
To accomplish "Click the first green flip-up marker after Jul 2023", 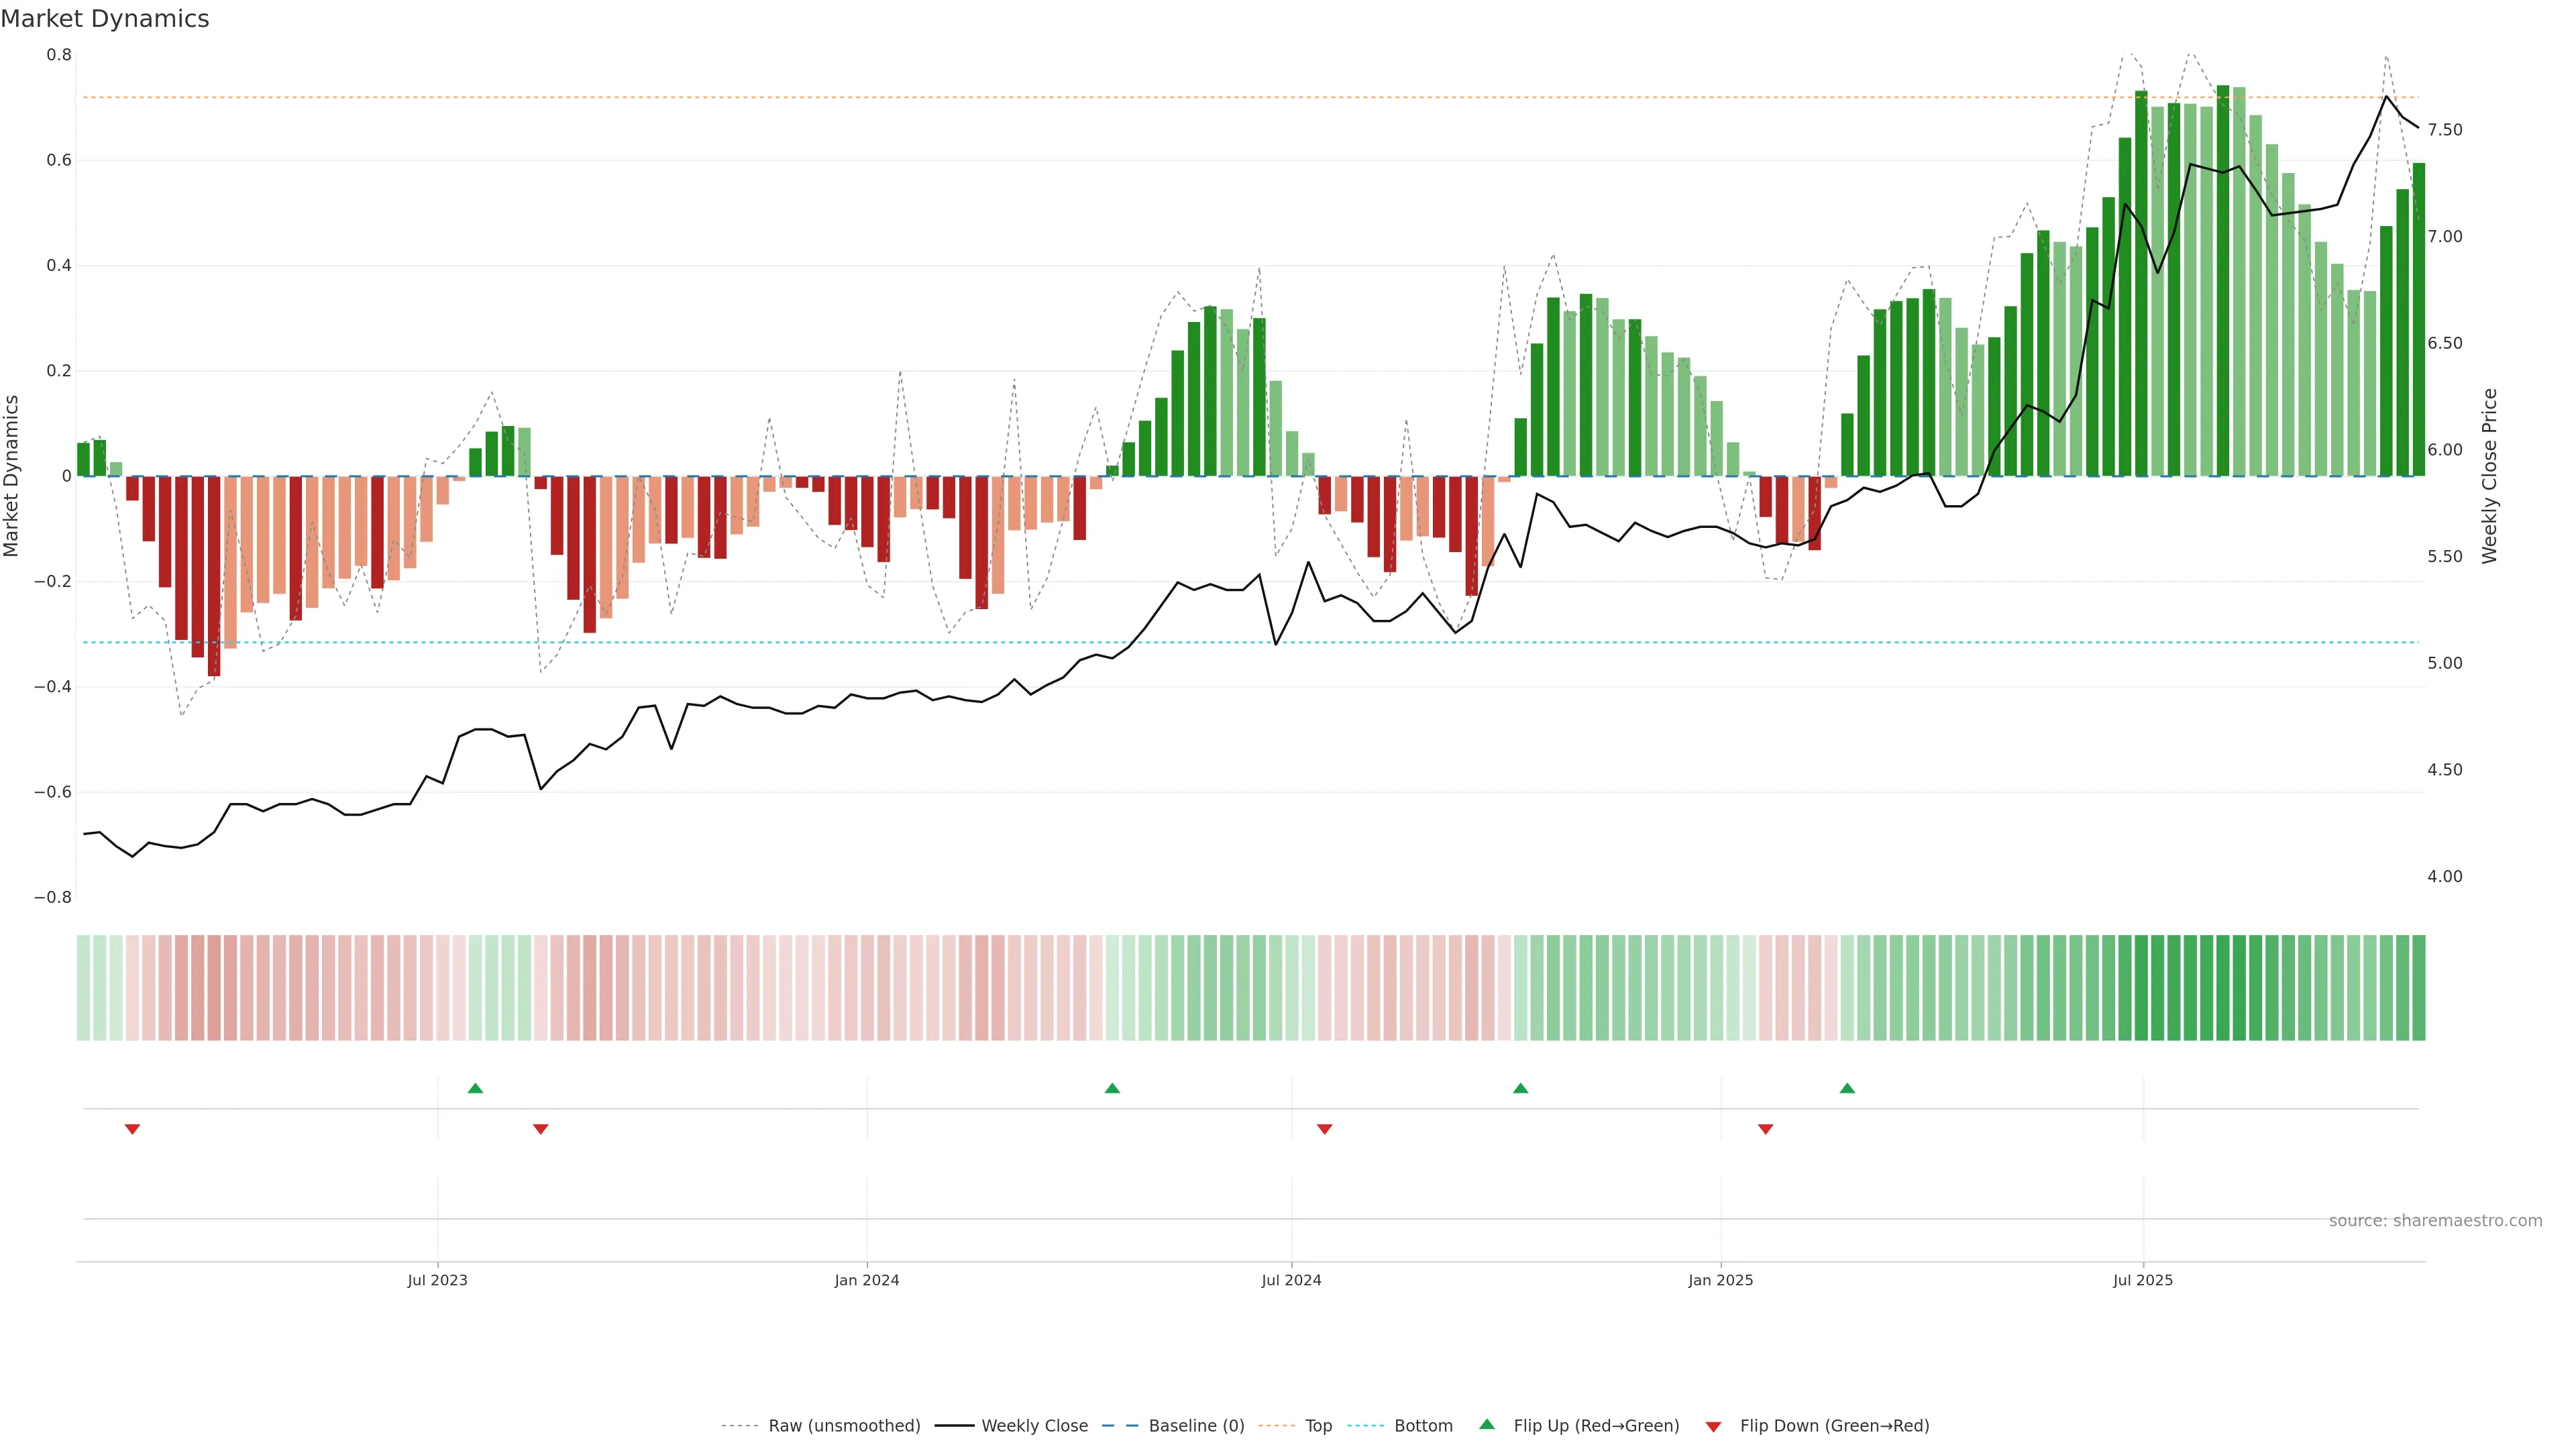I will [475, 1088].
